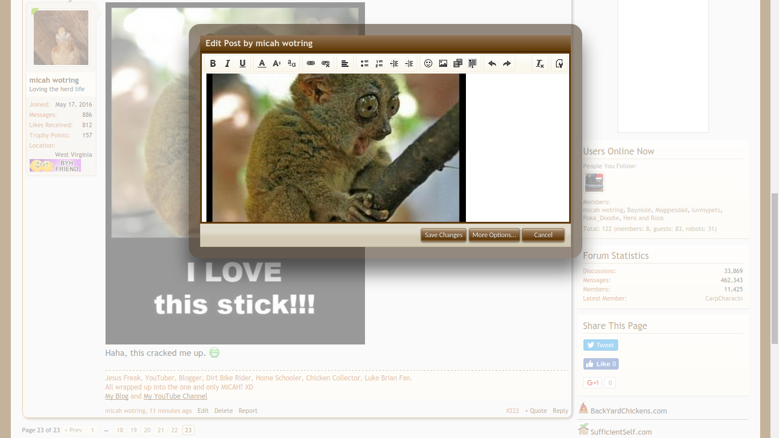The image size is (779, 438).
Task: Click the remove formatting icon
Action: coord(540,64)
